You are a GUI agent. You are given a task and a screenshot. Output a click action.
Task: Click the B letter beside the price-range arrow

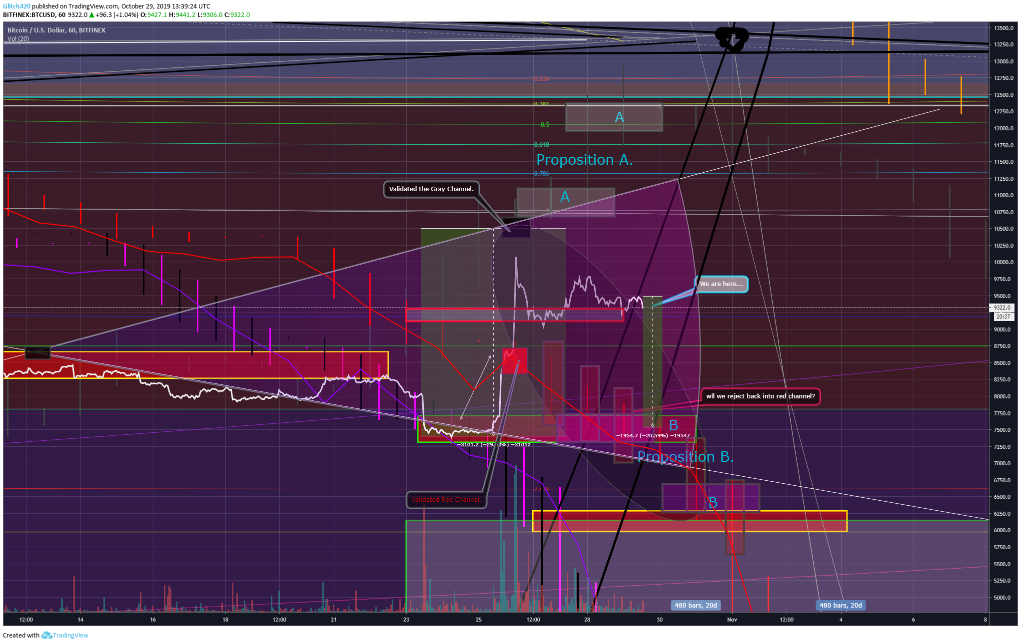pos(673,425)
